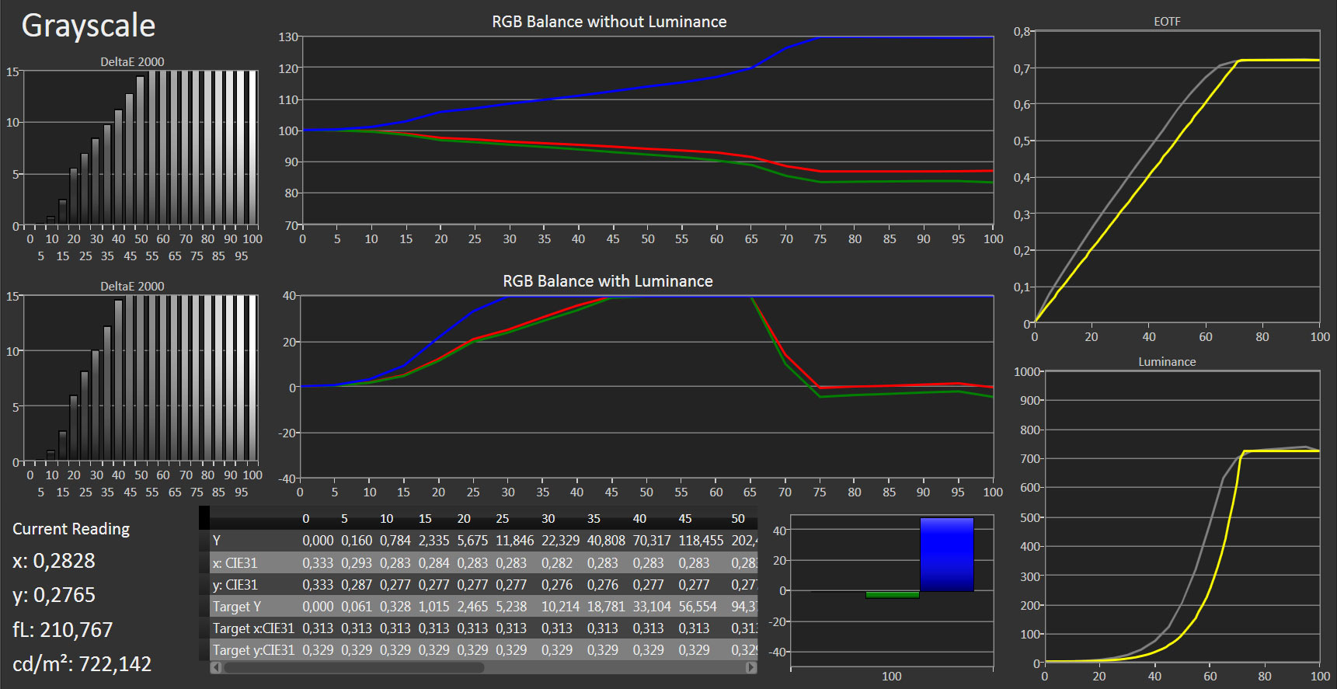Click the Luminance chart title
Image resolution: width=1337 pixels, height=689 pixels.
click(x=1167, y=362)
